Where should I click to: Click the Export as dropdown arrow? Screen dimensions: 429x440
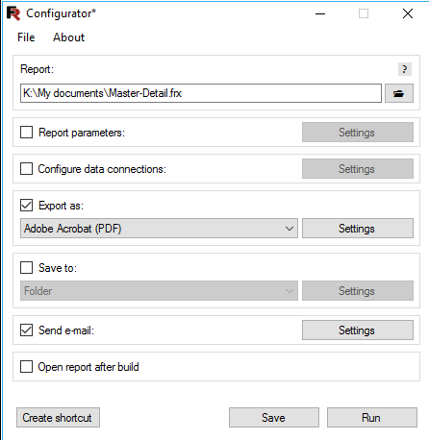click(x=290, y=229)
